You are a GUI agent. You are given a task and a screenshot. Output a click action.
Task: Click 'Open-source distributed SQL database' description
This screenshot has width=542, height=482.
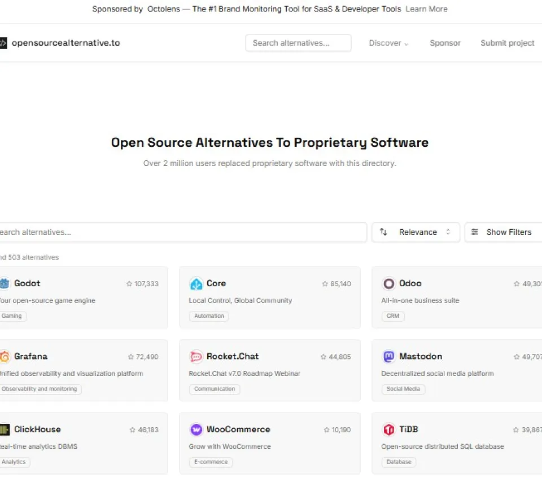443,446
